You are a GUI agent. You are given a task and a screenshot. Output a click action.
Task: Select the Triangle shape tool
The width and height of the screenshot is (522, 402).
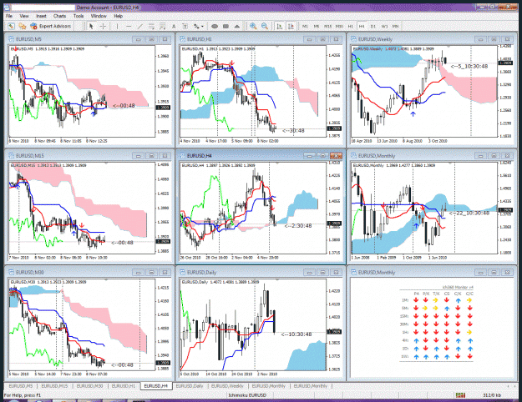point(237,26)
